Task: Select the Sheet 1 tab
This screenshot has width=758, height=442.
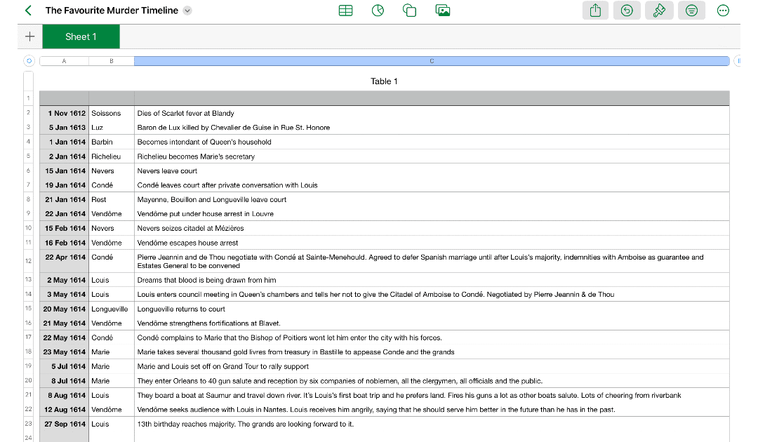Action: click(81, 36)
